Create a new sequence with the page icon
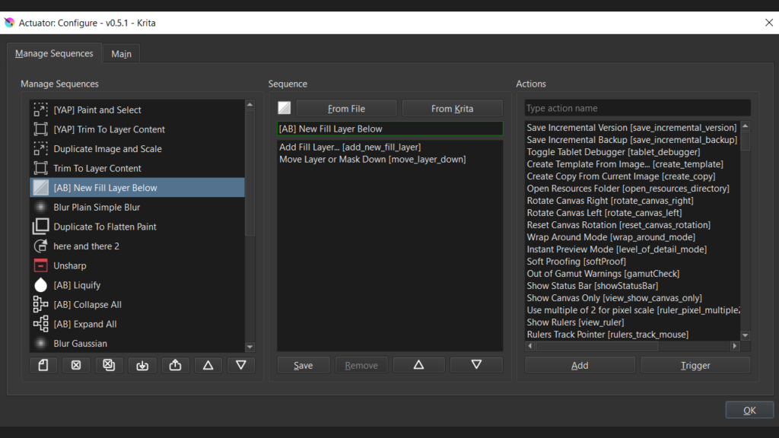779x438 pixels. pos(43,365)
